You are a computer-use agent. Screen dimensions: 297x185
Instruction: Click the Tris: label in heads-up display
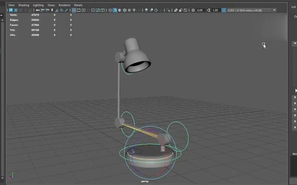coord(13,30)
